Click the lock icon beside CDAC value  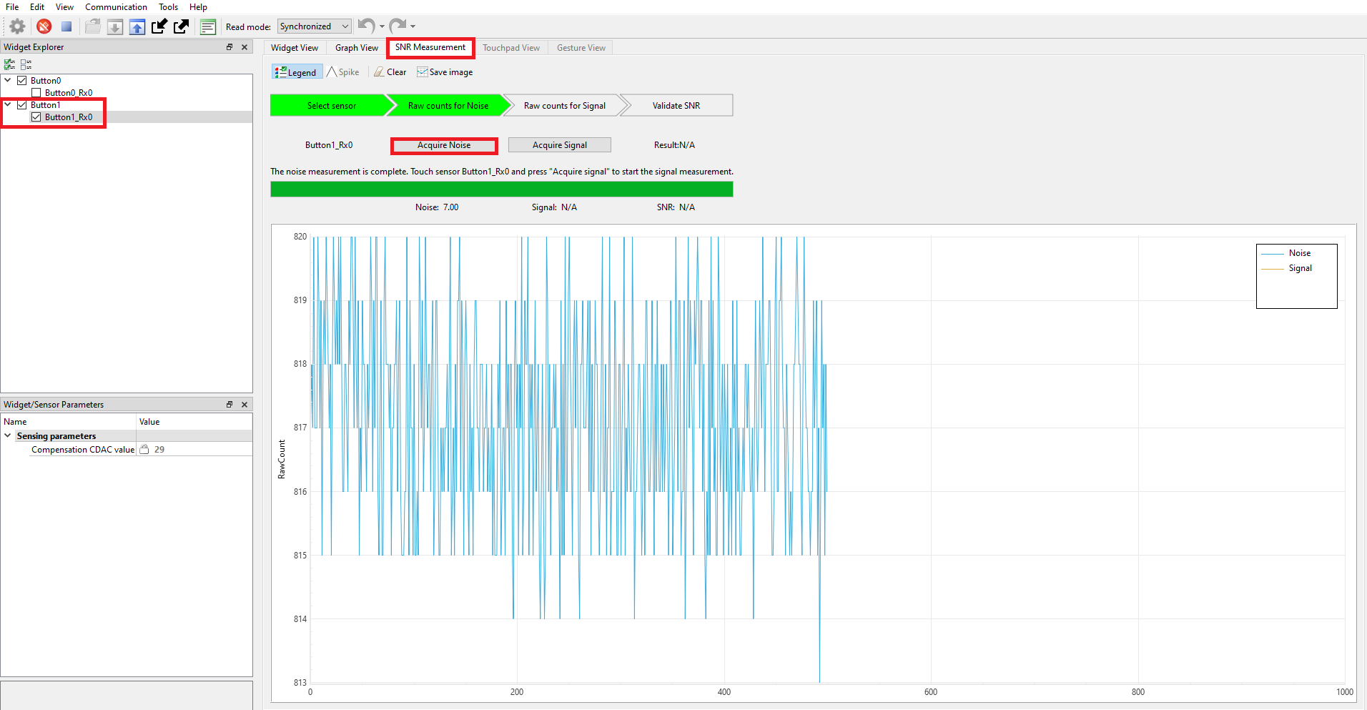pyautogui.click(x=144, y=450)
